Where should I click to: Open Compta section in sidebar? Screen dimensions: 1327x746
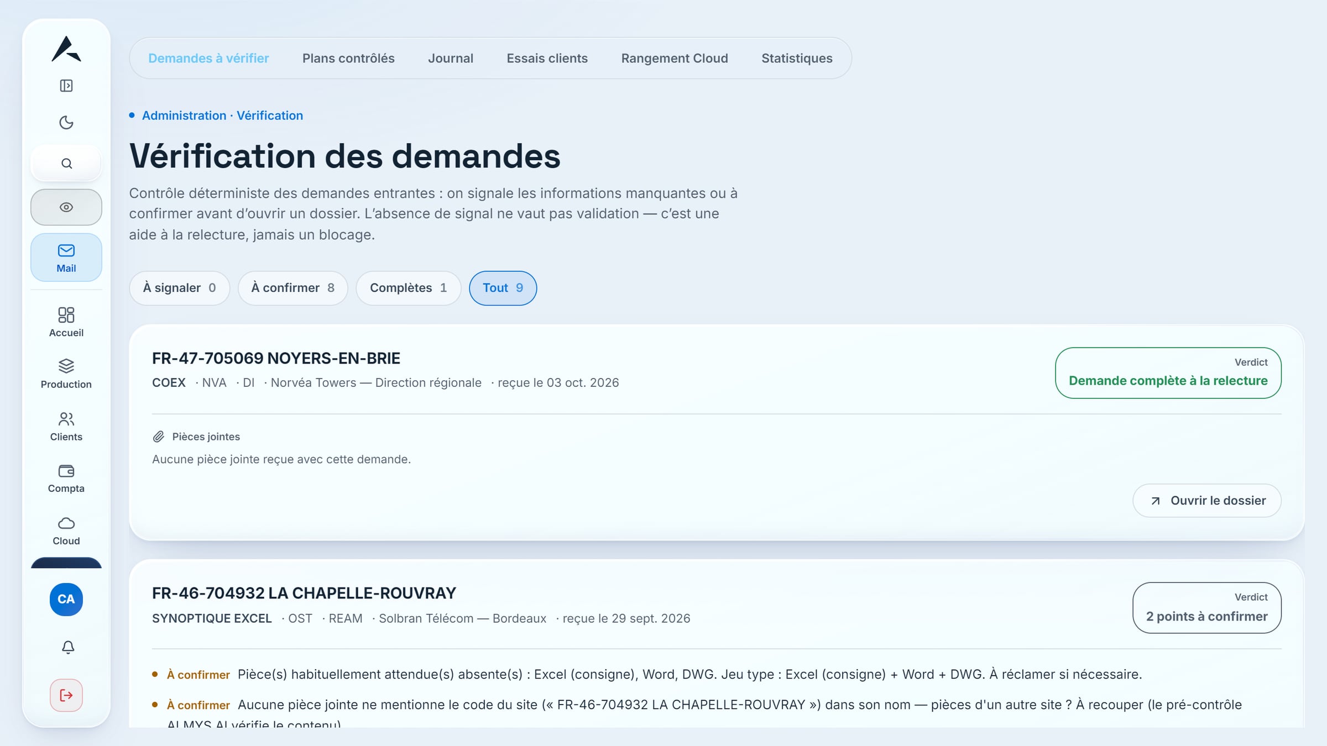pyautogui.click(x=66, y=479)
